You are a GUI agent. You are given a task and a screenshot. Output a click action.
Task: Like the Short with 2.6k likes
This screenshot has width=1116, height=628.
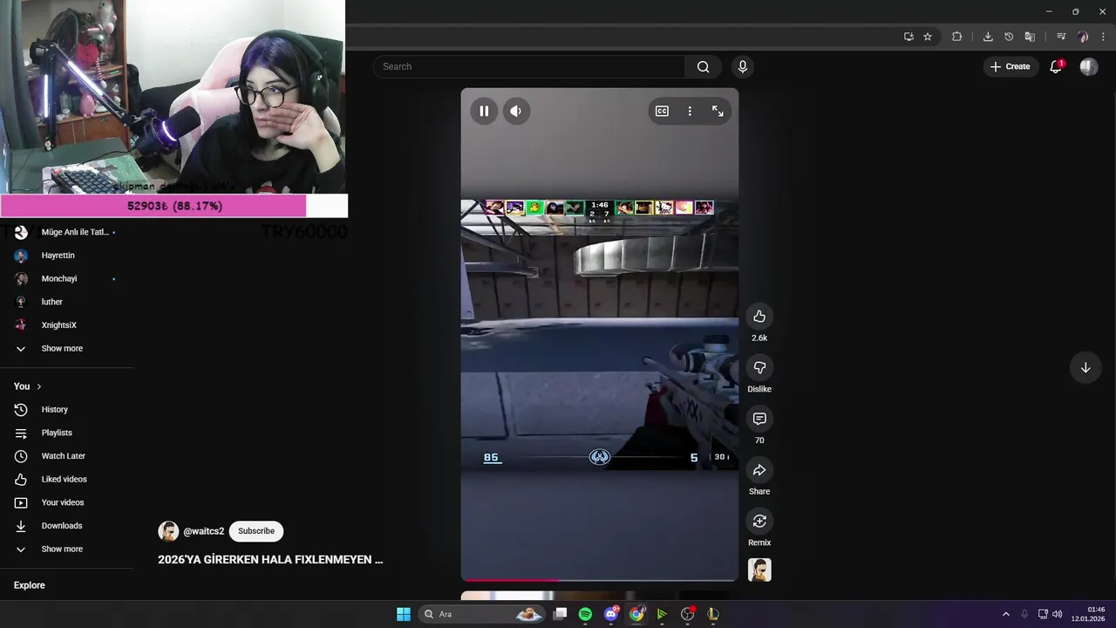pos(759,317)
